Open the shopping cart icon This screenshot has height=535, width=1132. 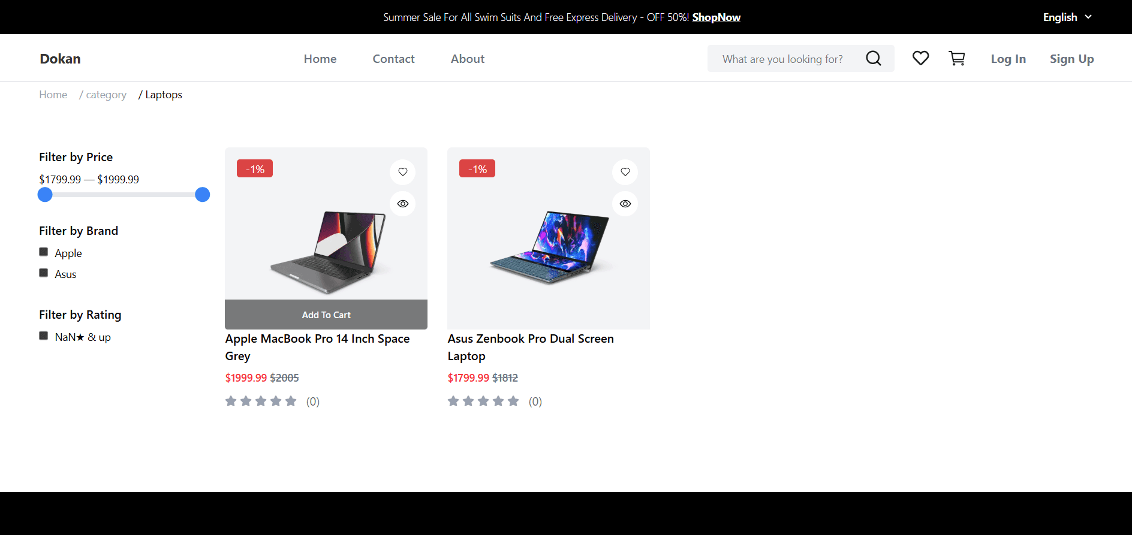(957, 58)
